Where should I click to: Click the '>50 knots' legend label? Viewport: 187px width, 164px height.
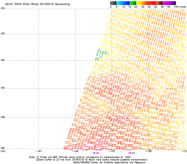pos(180,7)
